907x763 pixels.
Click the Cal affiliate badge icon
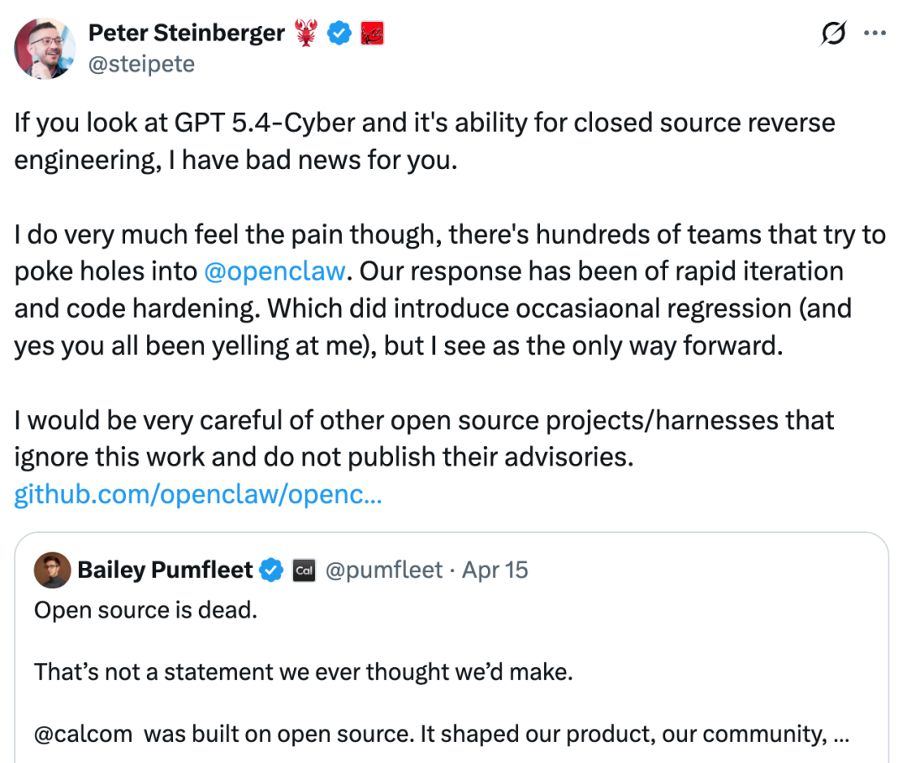coord(304,571)
